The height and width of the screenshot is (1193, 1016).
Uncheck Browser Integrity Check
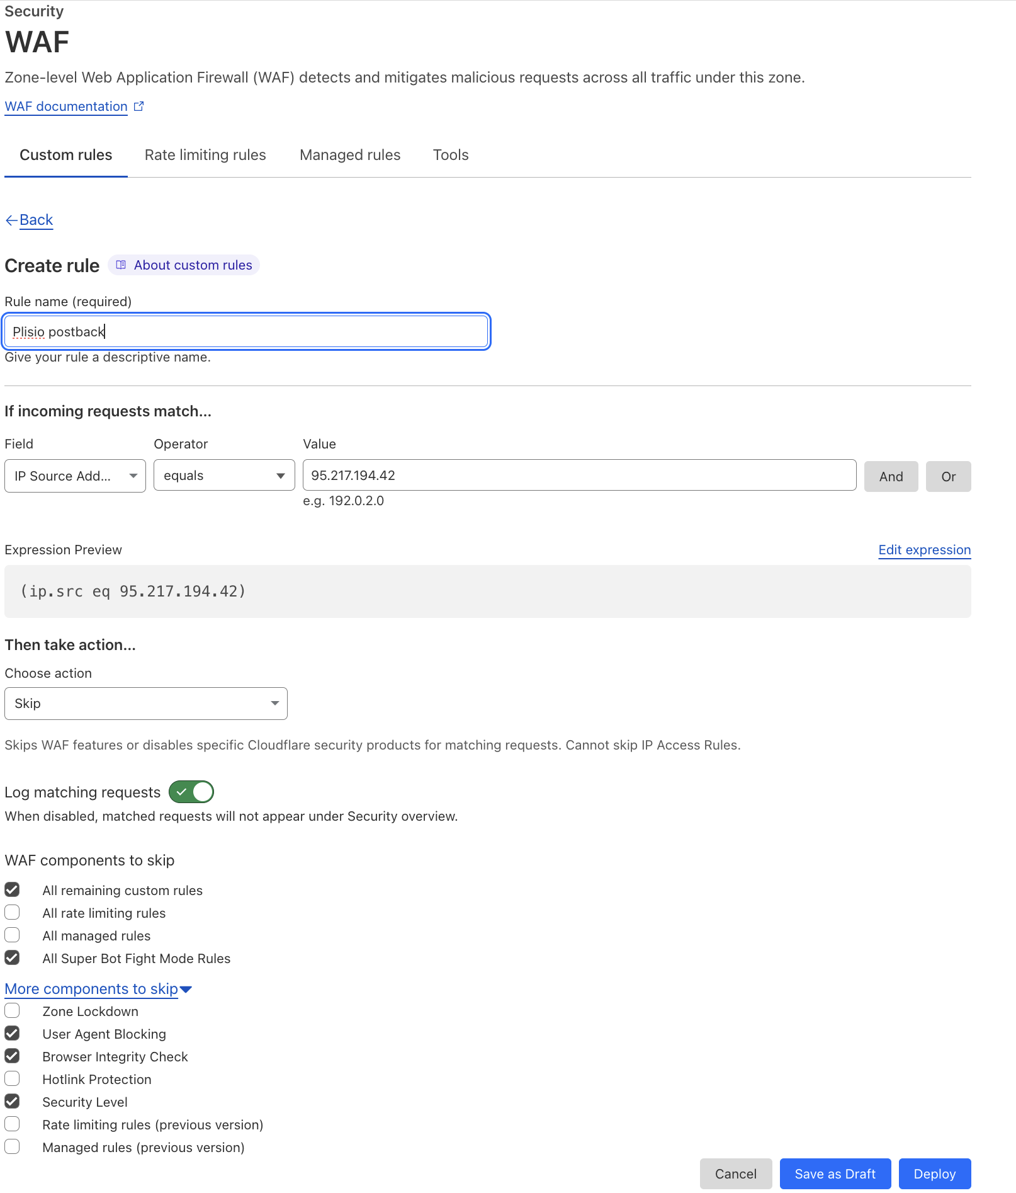coord(12,1056)
